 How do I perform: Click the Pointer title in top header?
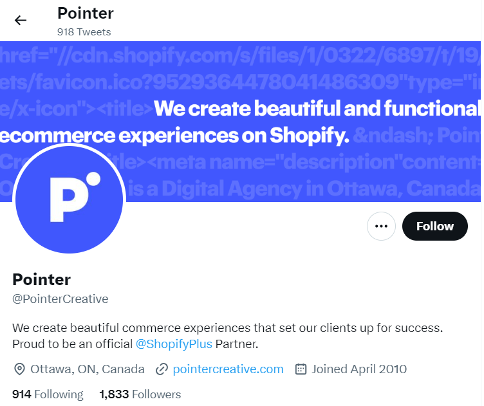86,13
